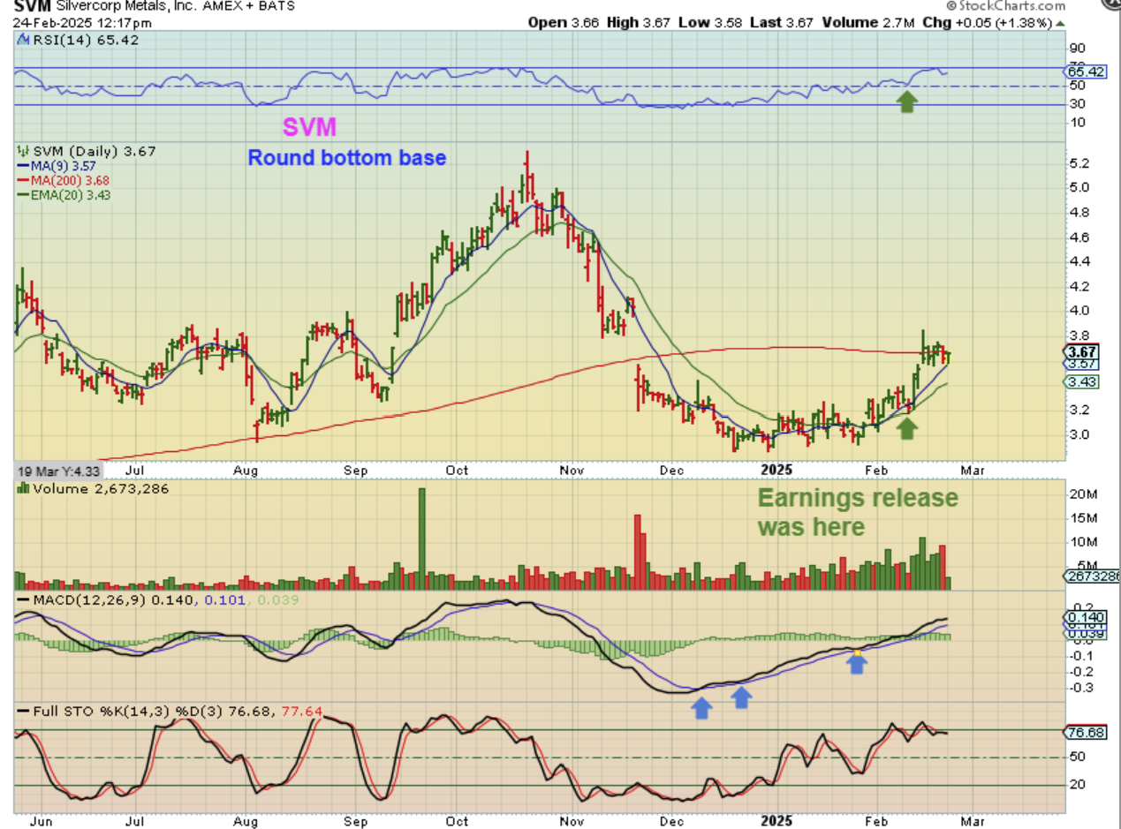The image size is (1121, 829).
Task: Click the SVM (Daily) 3.67 legend entry
Action: [x=87, y=152]
